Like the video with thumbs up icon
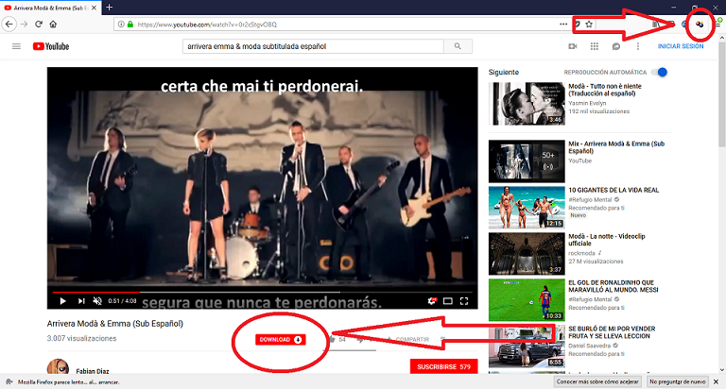This screenshot has width=726, height=389. [x=332, y=340]
